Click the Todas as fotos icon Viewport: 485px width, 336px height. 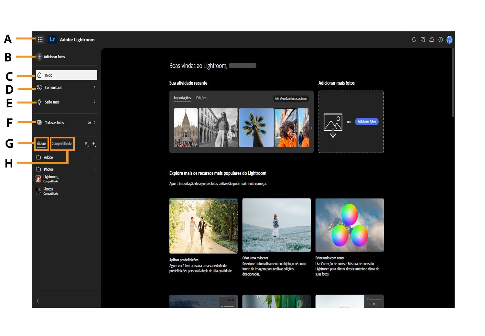click(39, 123)
